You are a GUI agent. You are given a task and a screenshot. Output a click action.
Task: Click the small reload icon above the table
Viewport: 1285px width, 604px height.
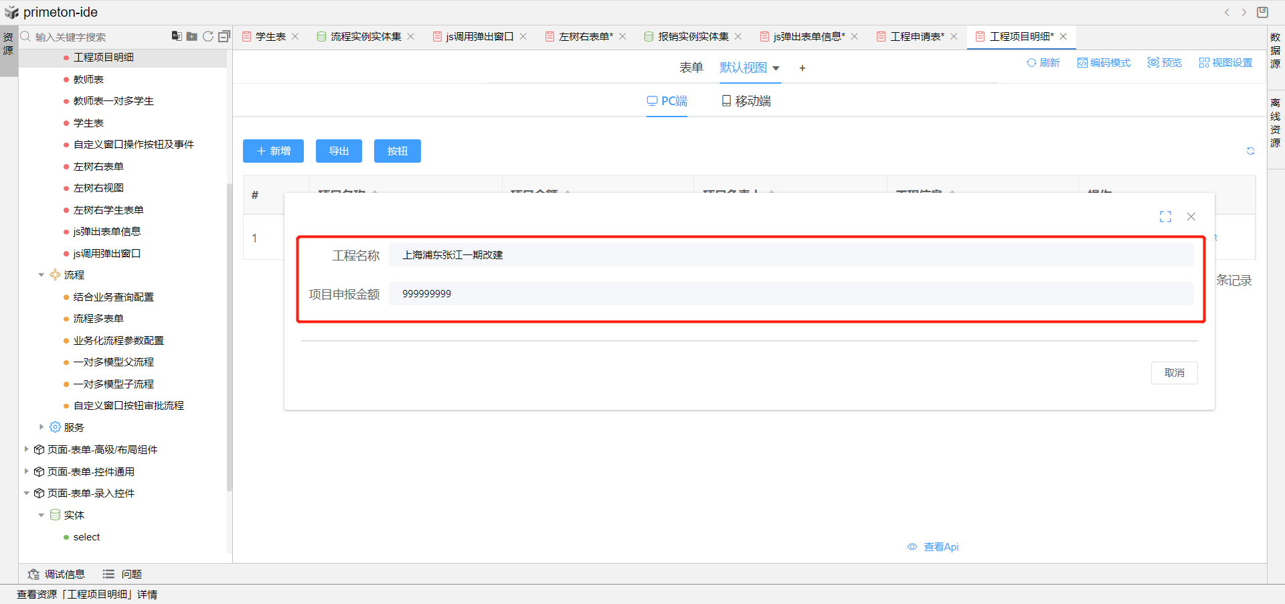[1250, 151]
